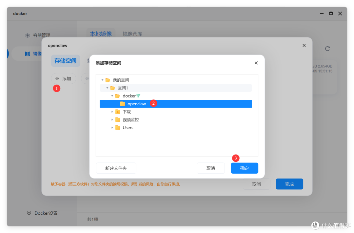Select the 我的空间 root label
This screenshot has height=233, width=354.
coord(121,80)
